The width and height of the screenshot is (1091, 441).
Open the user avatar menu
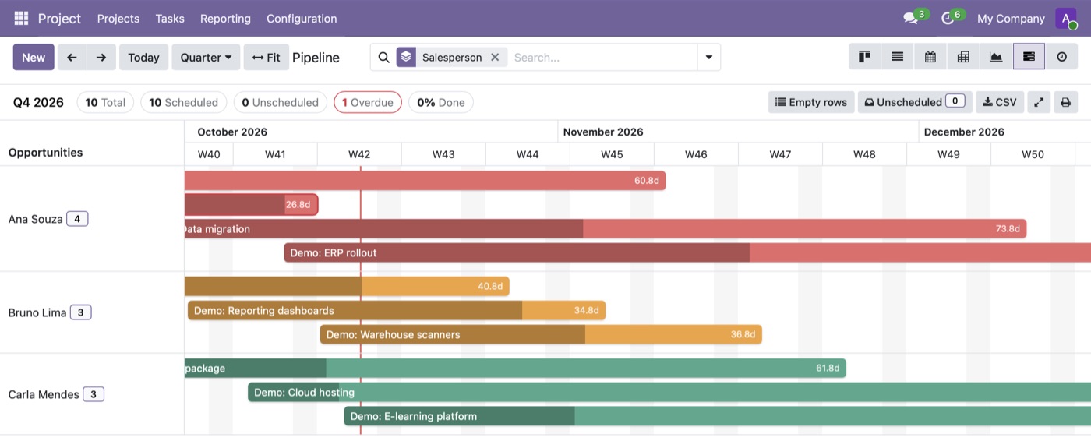pyautogui.click(x=1066, y=18)
